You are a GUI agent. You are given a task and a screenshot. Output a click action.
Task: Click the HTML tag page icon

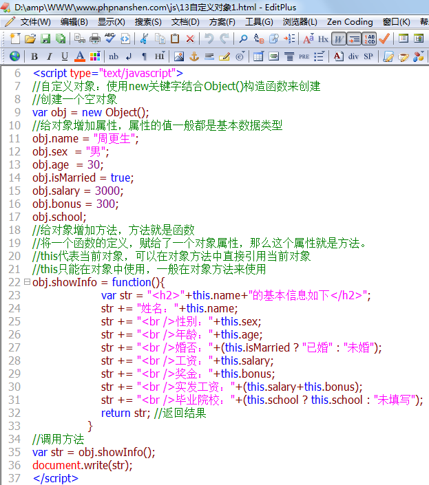pos(125,39)
